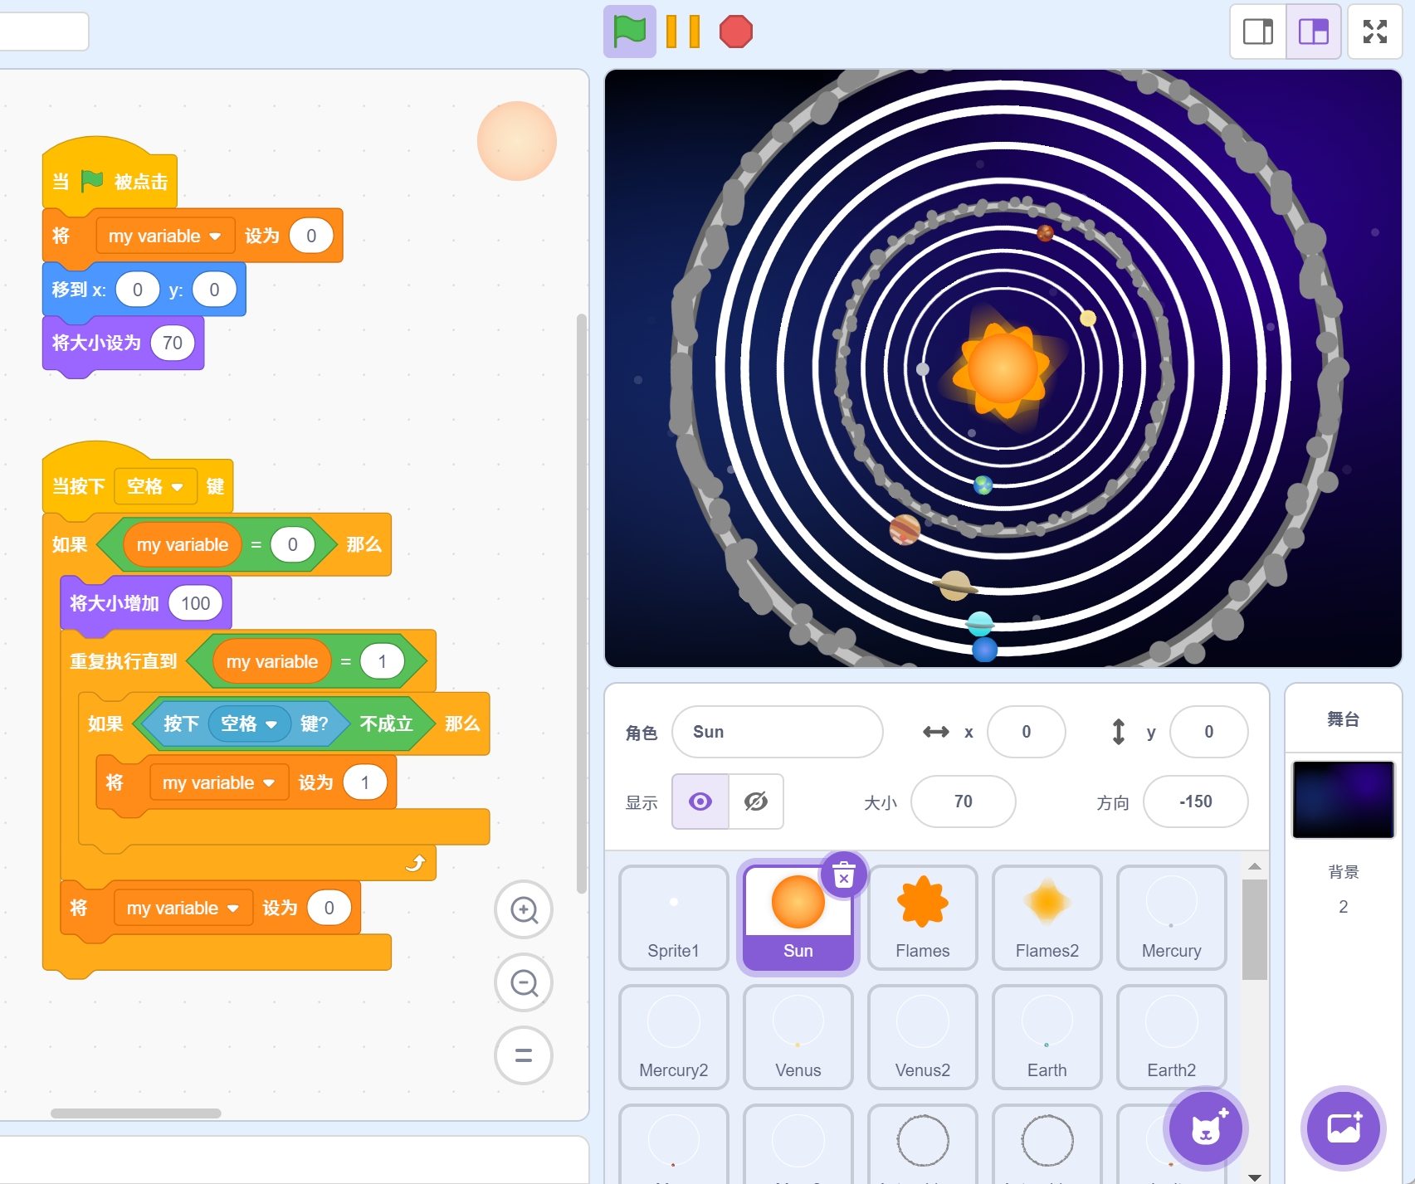Expand key dropdown in key pressed sensing block
1415x1184 pixels.
coord(271,724)
